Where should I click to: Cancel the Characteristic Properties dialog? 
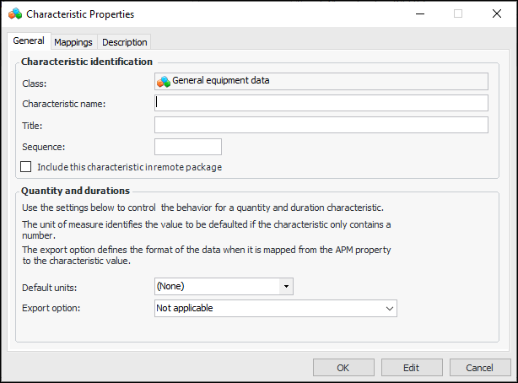point(480,368)
